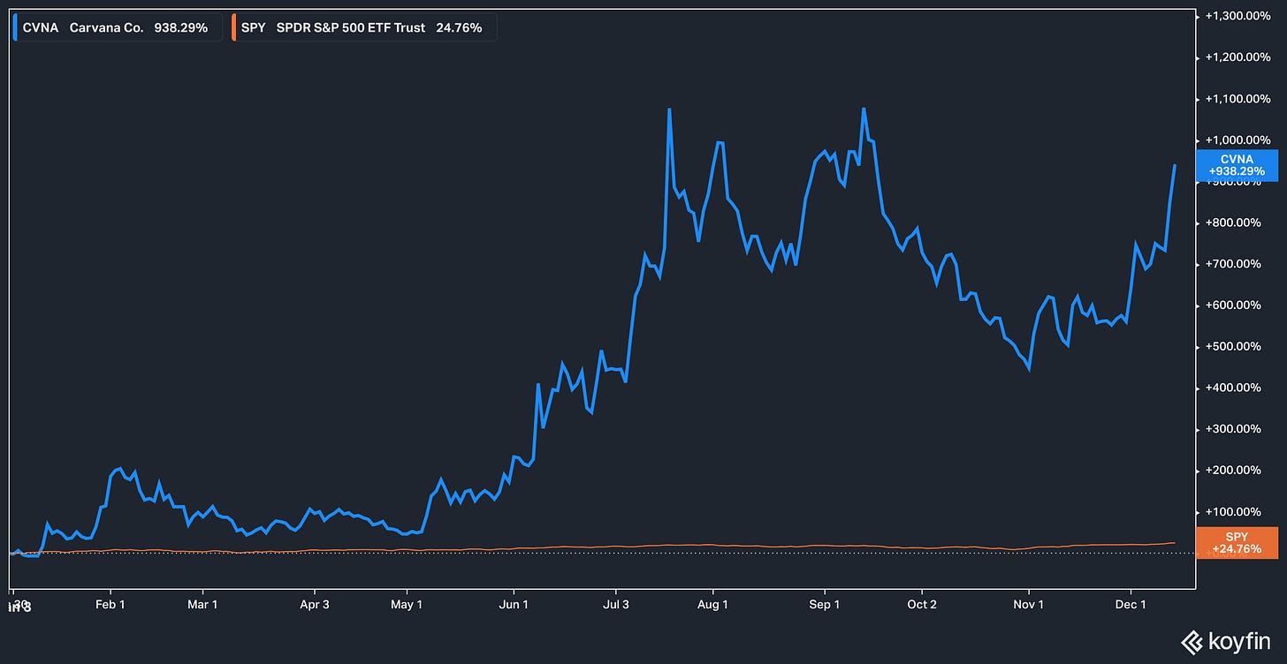
Task: Click the Jul 3 date label
Action: click(615, 605)
